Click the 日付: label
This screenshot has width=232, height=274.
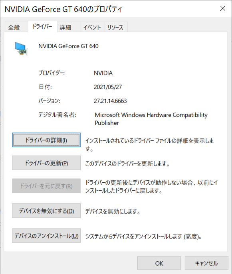(45, 87)
